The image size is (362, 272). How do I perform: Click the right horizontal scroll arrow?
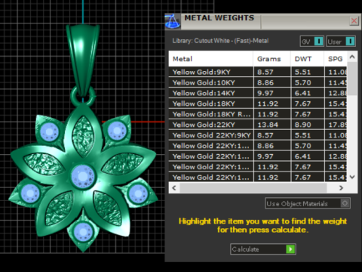click(341, 188)
